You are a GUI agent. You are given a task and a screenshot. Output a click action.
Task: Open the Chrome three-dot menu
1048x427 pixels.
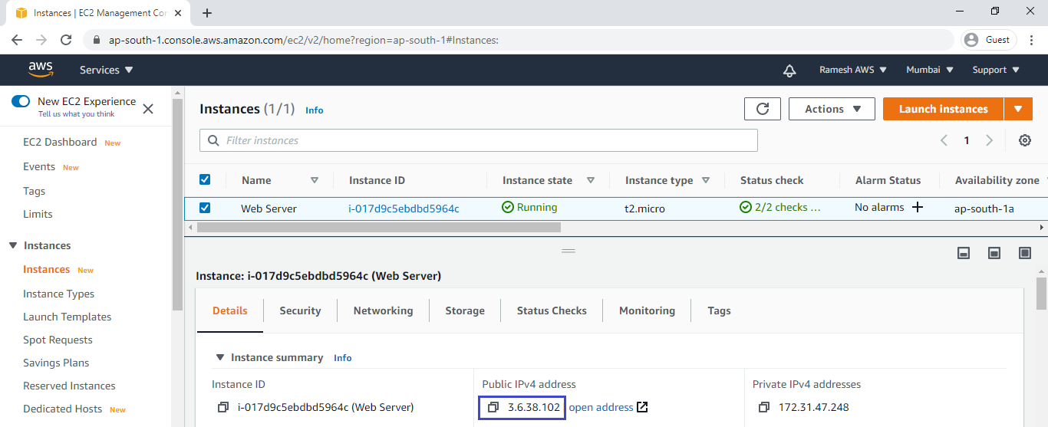click(1031, 40)
